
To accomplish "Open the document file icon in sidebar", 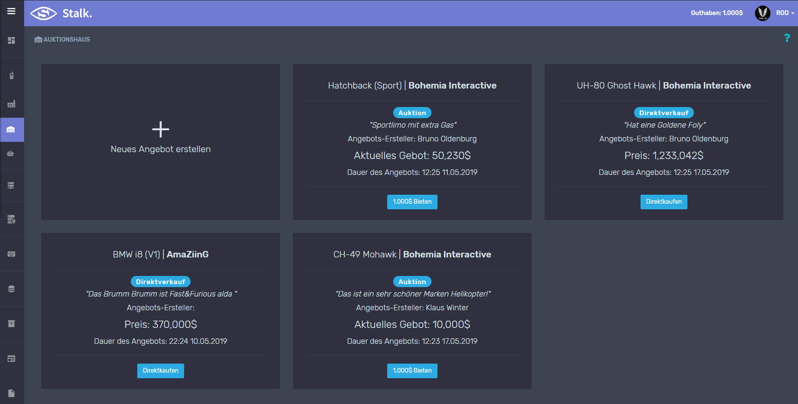I will point(12,393).
